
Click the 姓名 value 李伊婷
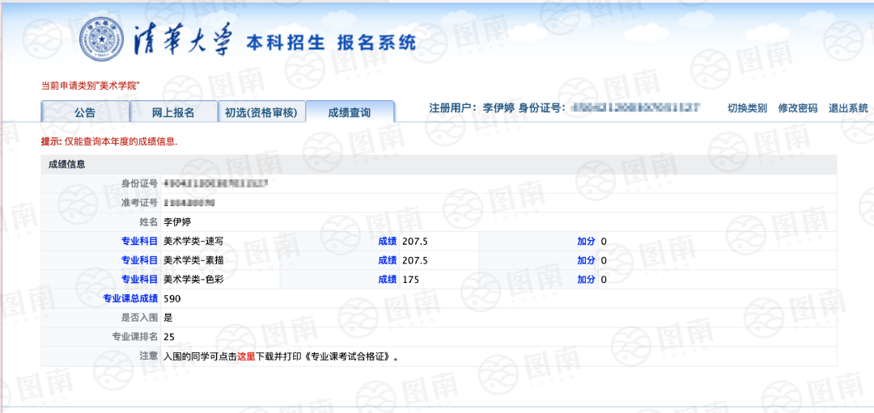pyautogui.click(x=178, y=222)
